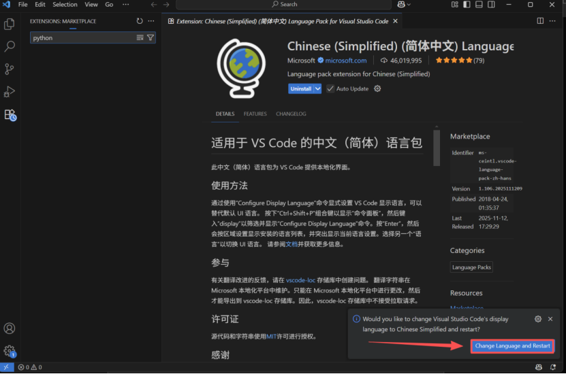Open the Copilot chat icon in title bar
Image resolution: width=566 pixels, height=374 pixels.
pos(401,4)
